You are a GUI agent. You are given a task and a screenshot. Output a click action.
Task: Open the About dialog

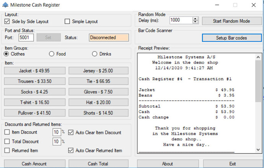pyautogui.click(x=167, y=163)
